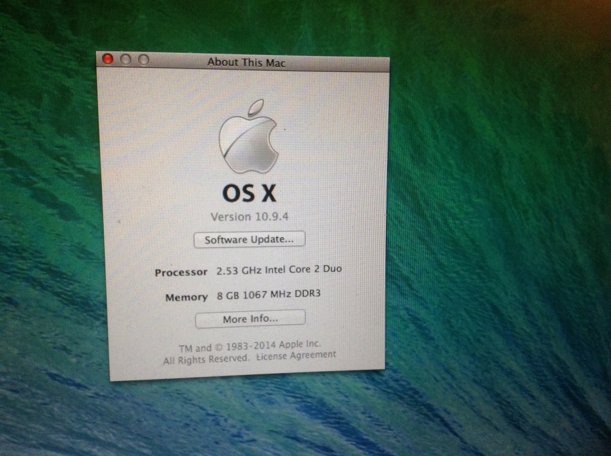Click the Apple logo image
This screenshot has height=456, width=611.
coord(248,136)
